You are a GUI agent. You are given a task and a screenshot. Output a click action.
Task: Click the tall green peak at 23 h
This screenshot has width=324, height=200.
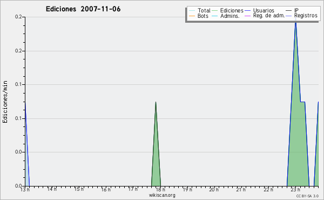click(x=296, y=114)
